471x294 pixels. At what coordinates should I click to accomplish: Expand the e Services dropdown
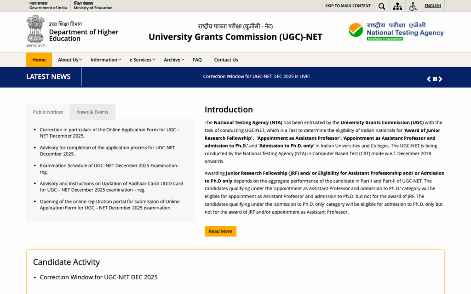142,59
